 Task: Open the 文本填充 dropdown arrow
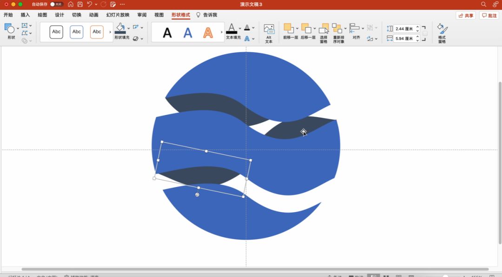point(240,28)
